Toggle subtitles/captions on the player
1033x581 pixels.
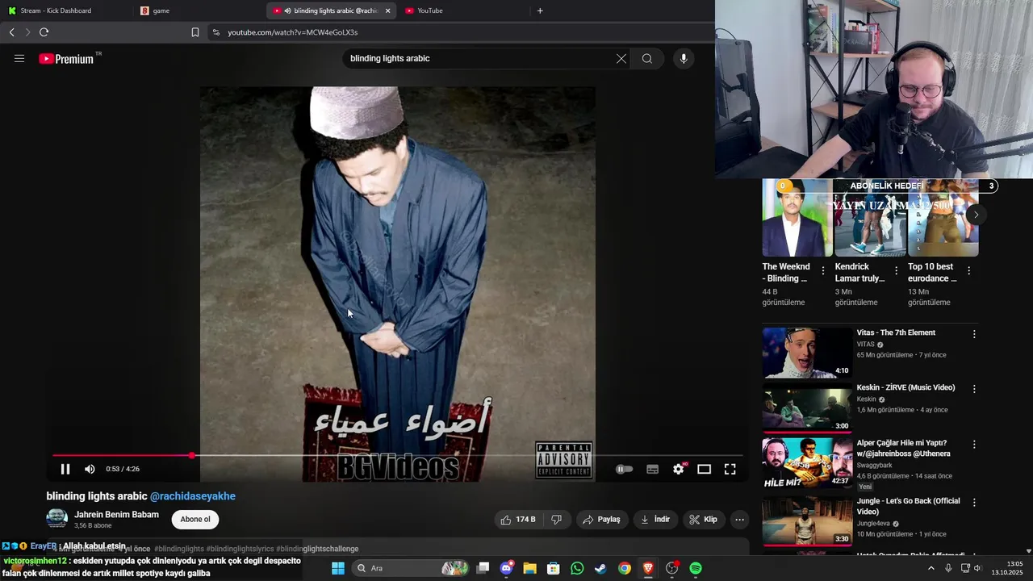coord(653,469)
